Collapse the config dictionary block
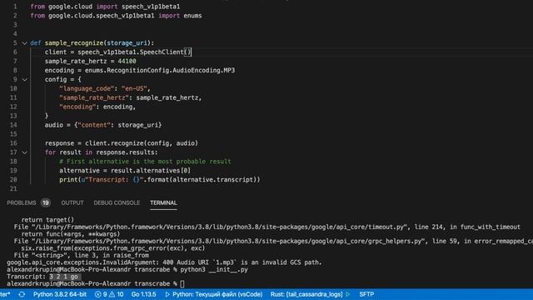533x300 pixels. click(x=24, y=80)
